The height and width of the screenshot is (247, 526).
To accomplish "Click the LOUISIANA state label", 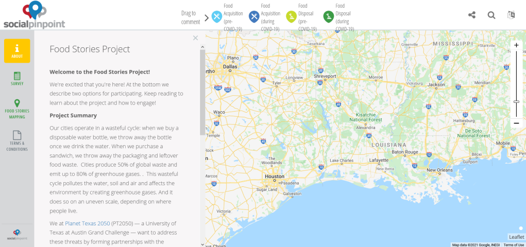I will [x=389, y=145].
